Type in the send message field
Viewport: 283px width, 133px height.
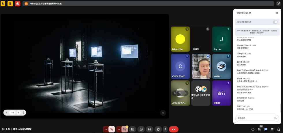pos(254,118)
